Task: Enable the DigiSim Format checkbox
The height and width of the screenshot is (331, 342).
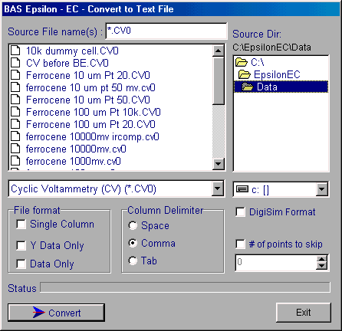Action: pos(240,212)
